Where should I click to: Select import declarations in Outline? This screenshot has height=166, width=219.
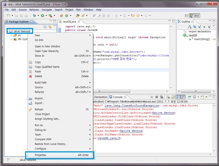200,31
